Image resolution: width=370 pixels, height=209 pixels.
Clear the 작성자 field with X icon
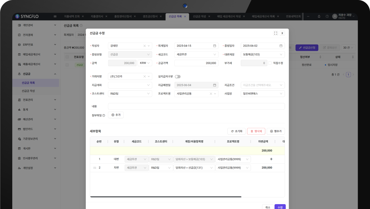point(145,46)
